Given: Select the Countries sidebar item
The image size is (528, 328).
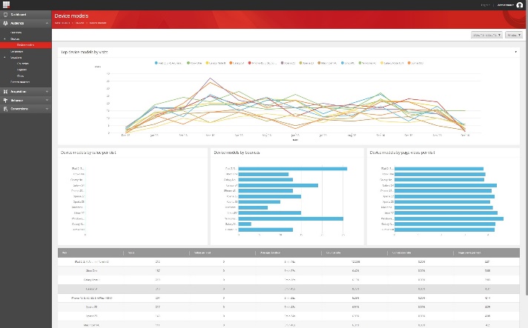Looking at the screenshot, I should 22,64.
